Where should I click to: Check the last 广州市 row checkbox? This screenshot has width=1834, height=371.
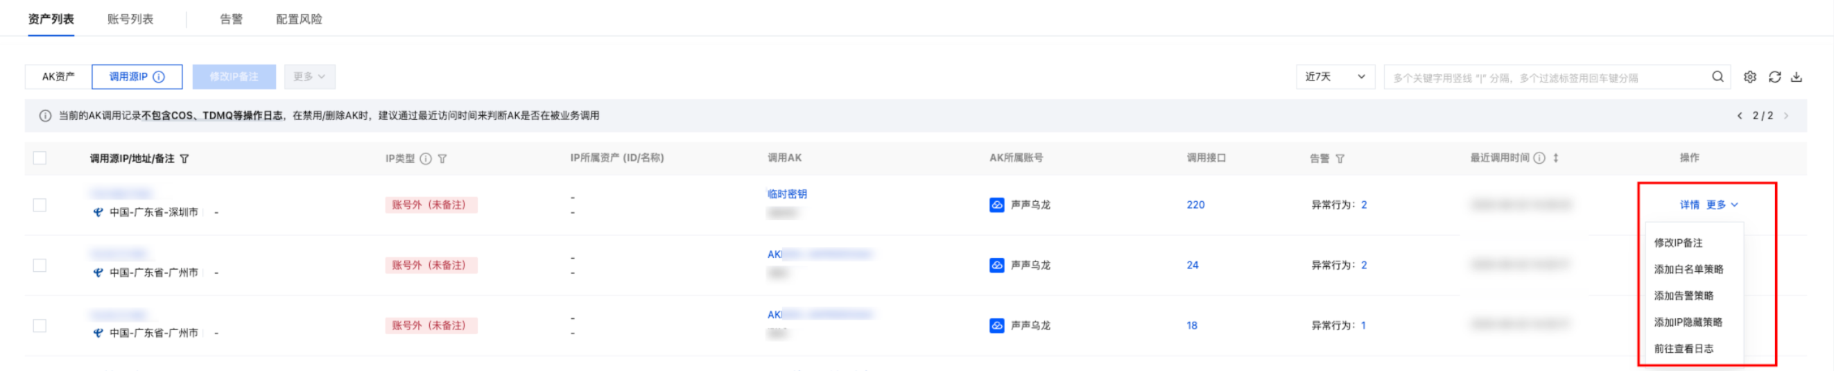pyautogui.click(x=40, y=325)
